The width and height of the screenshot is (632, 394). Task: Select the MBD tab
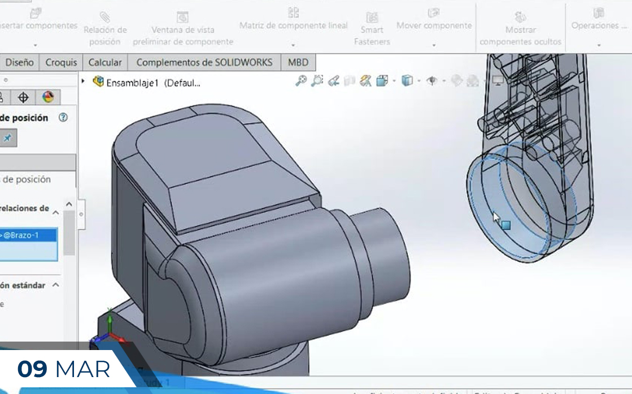[x=298, y=63]
